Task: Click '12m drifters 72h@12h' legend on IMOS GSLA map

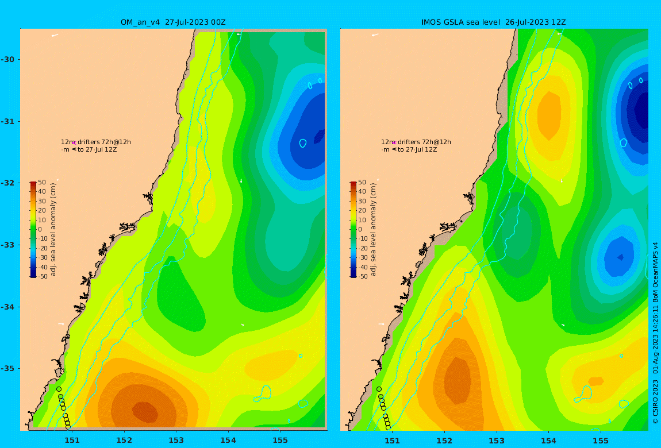Action: click(416, 142)
